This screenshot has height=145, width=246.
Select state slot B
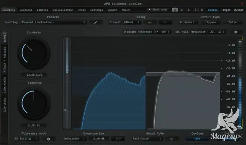(x=182, y=10)
